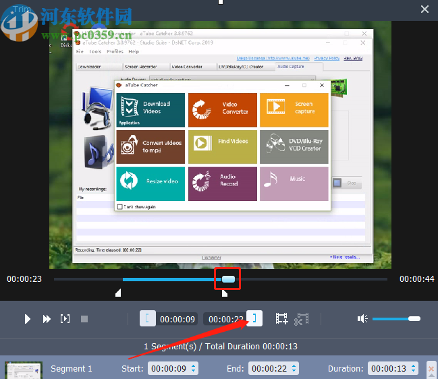Click the Screen capture tile

(x=294, y=110)
